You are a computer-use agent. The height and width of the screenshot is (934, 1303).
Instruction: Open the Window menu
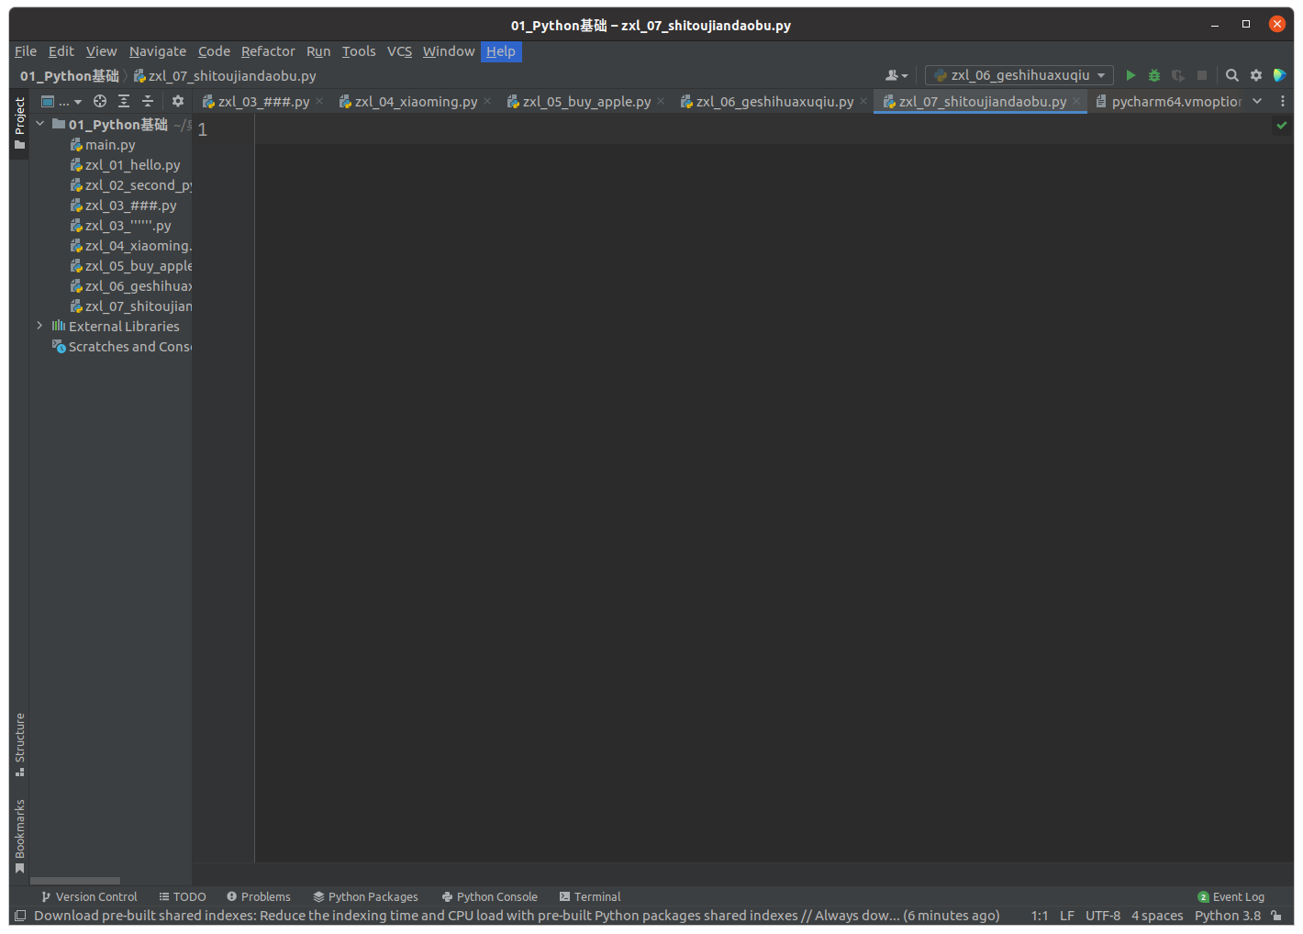449,51
